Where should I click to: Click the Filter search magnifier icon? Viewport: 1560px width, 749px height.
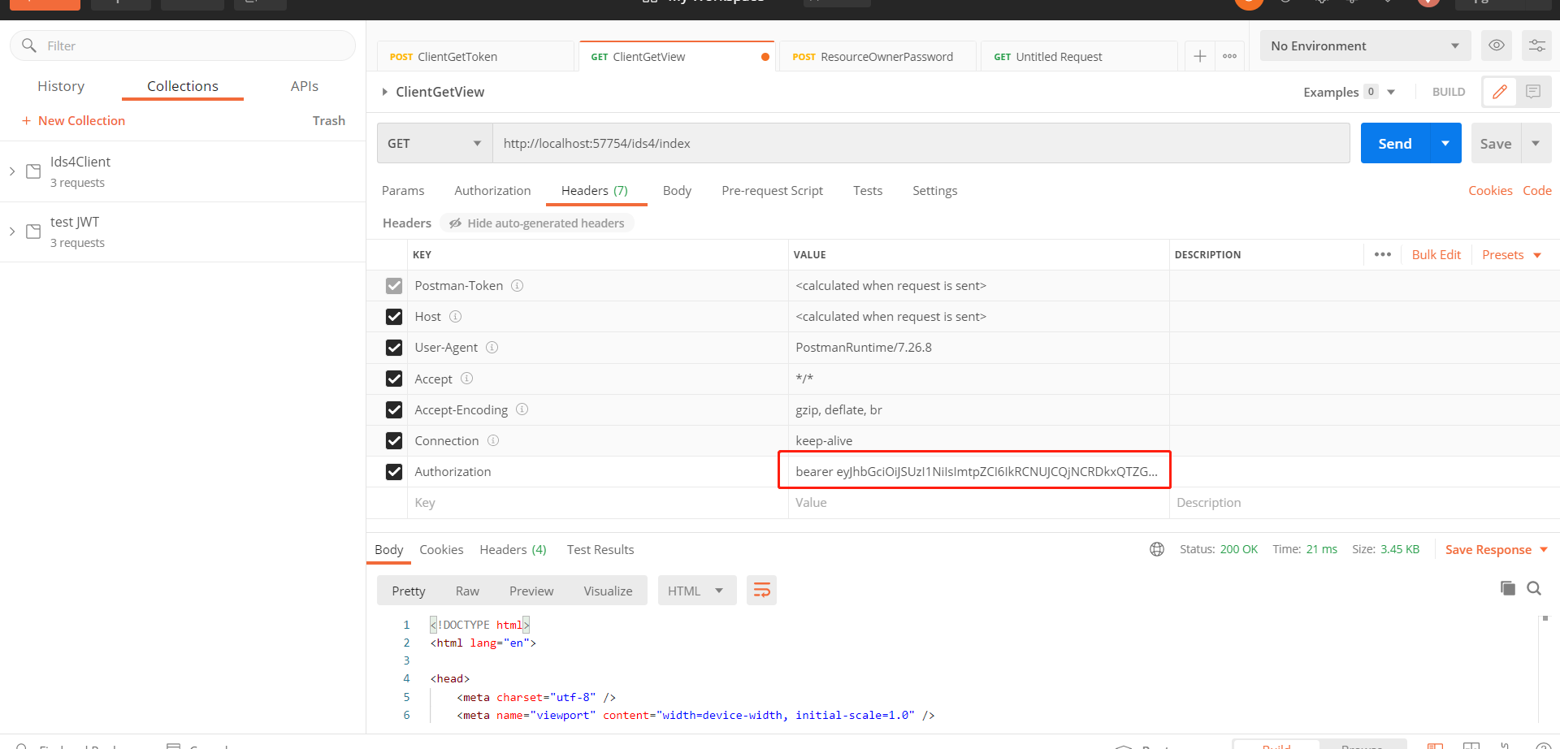coord(29,45)
